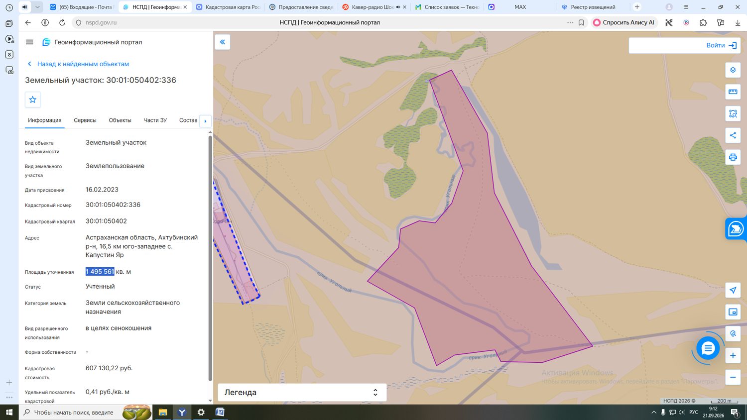Toggle the overview mini-map icon
Screen dimensions: 747x420
[x=733, y=312]
